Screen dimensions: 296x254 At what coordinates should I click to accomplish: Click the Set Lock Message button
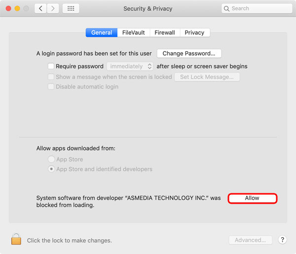coord(207,77)
